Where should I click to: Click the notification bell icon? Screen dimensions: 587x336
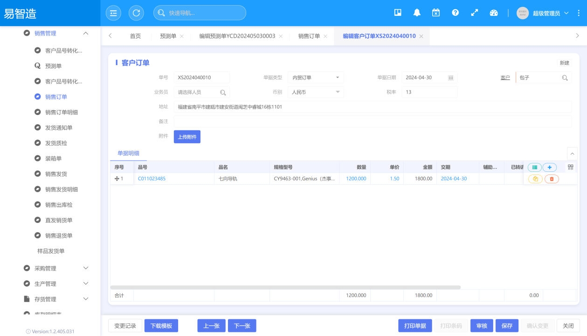point(417,13)
